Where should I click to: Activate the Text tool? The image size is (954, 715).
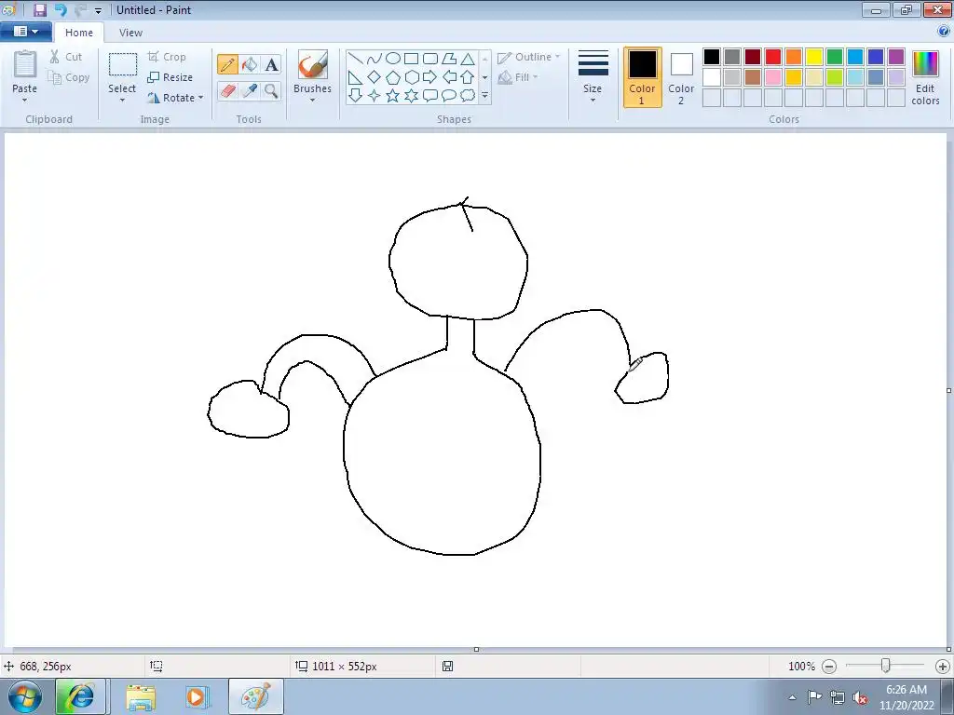pyautogui.click(x=271, y=64)
